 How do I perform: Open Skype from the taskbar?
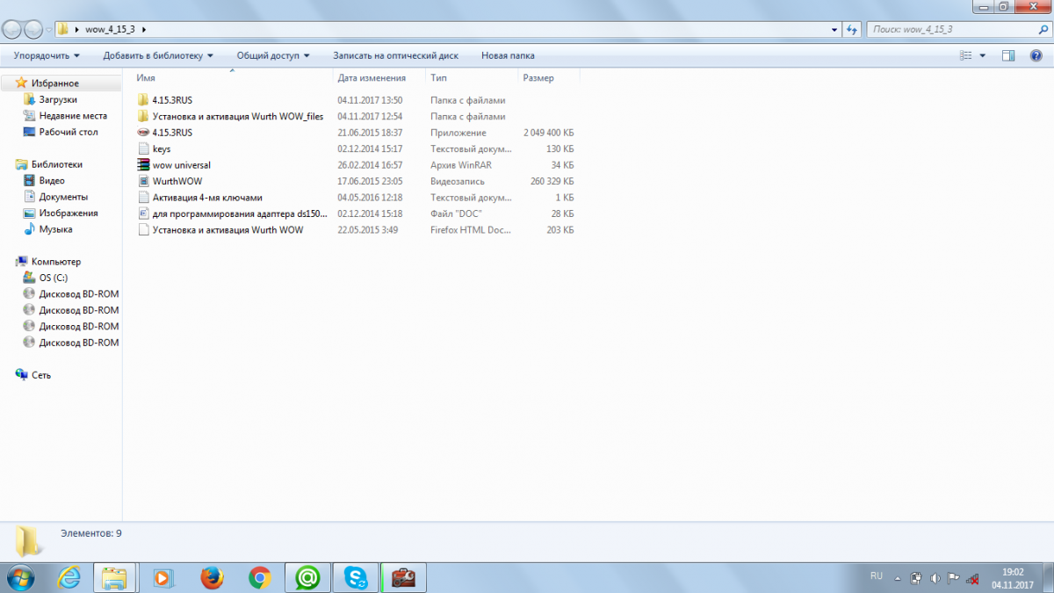click(x=356, y=577)
